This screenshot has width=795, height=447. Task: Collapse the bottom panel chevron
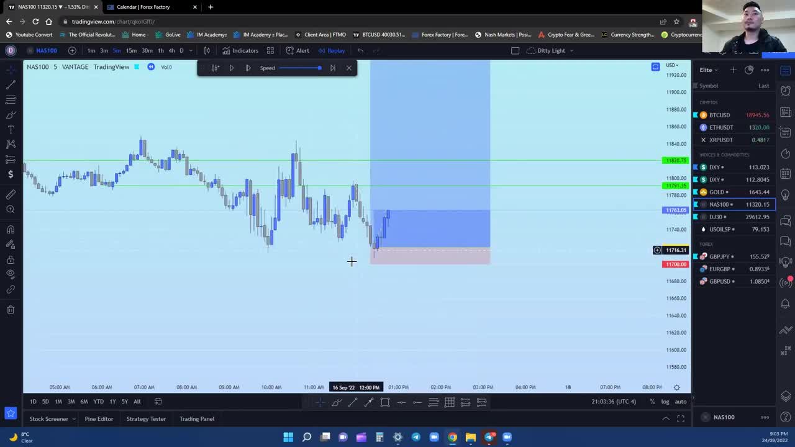tap(666, 419)
